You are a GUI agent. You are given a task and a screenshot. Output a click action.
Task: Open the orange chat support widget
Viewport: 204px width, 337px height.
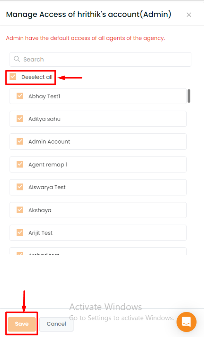186,322
